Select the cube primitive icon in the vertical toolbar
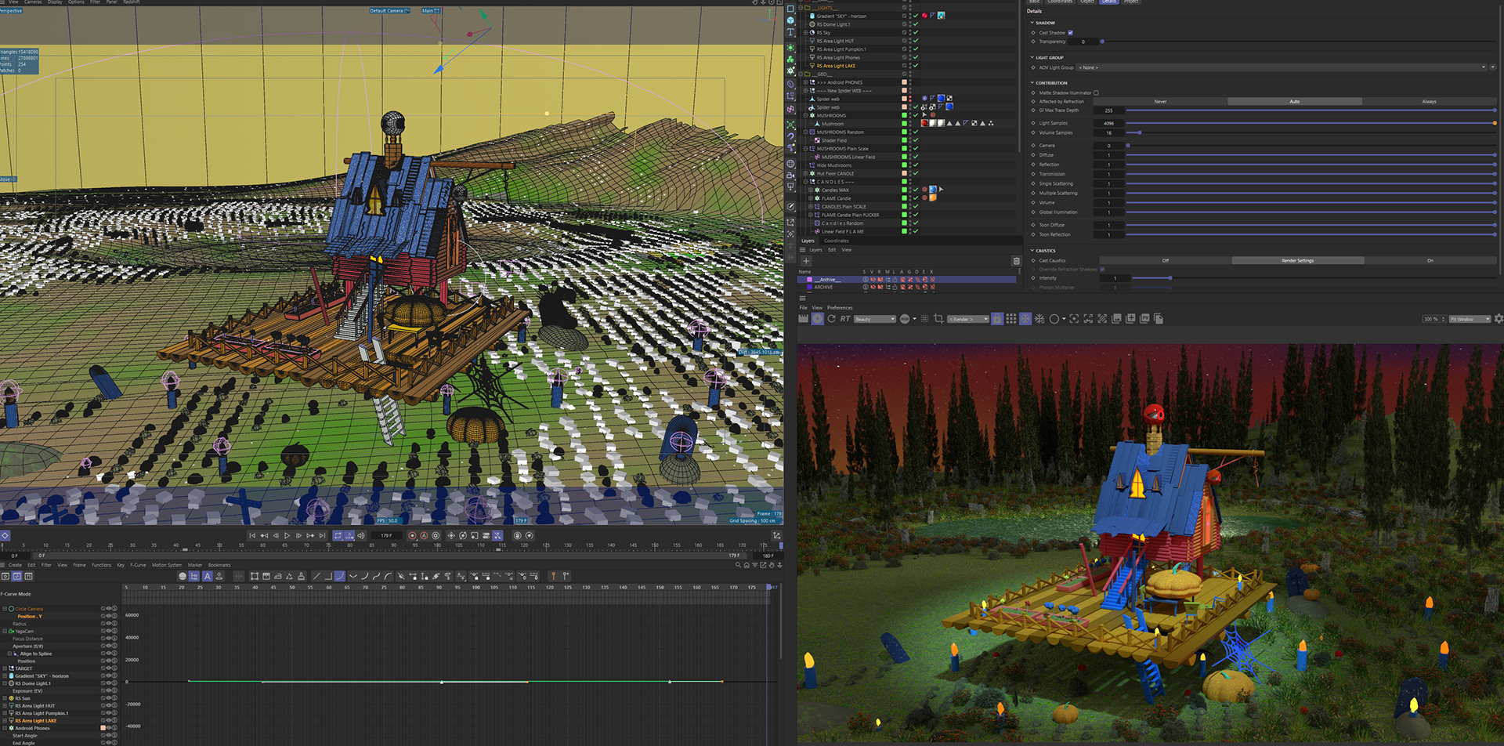 point(790,20)
